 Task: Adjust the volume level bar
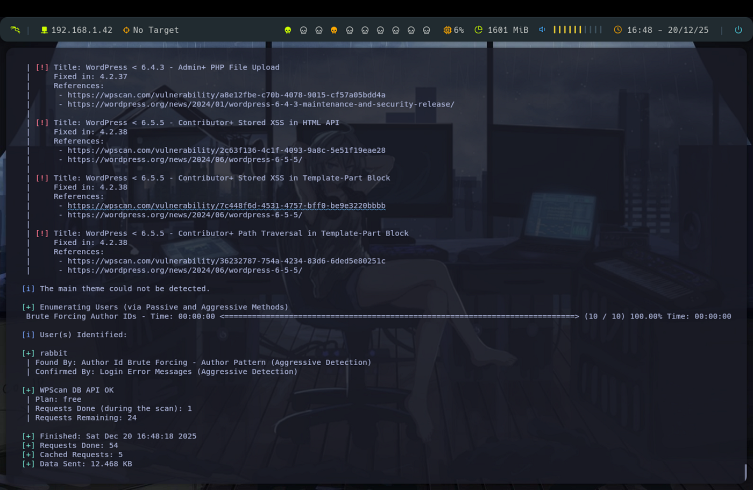(x=578, y=30)
